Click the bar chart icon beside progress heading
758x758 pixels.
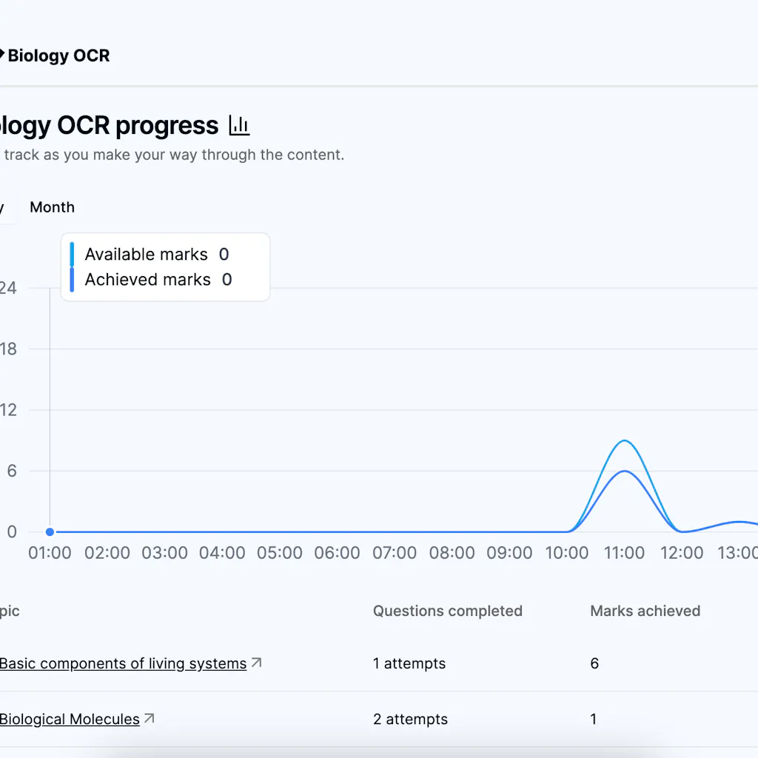pyautogui.click(x=239, y=126)
